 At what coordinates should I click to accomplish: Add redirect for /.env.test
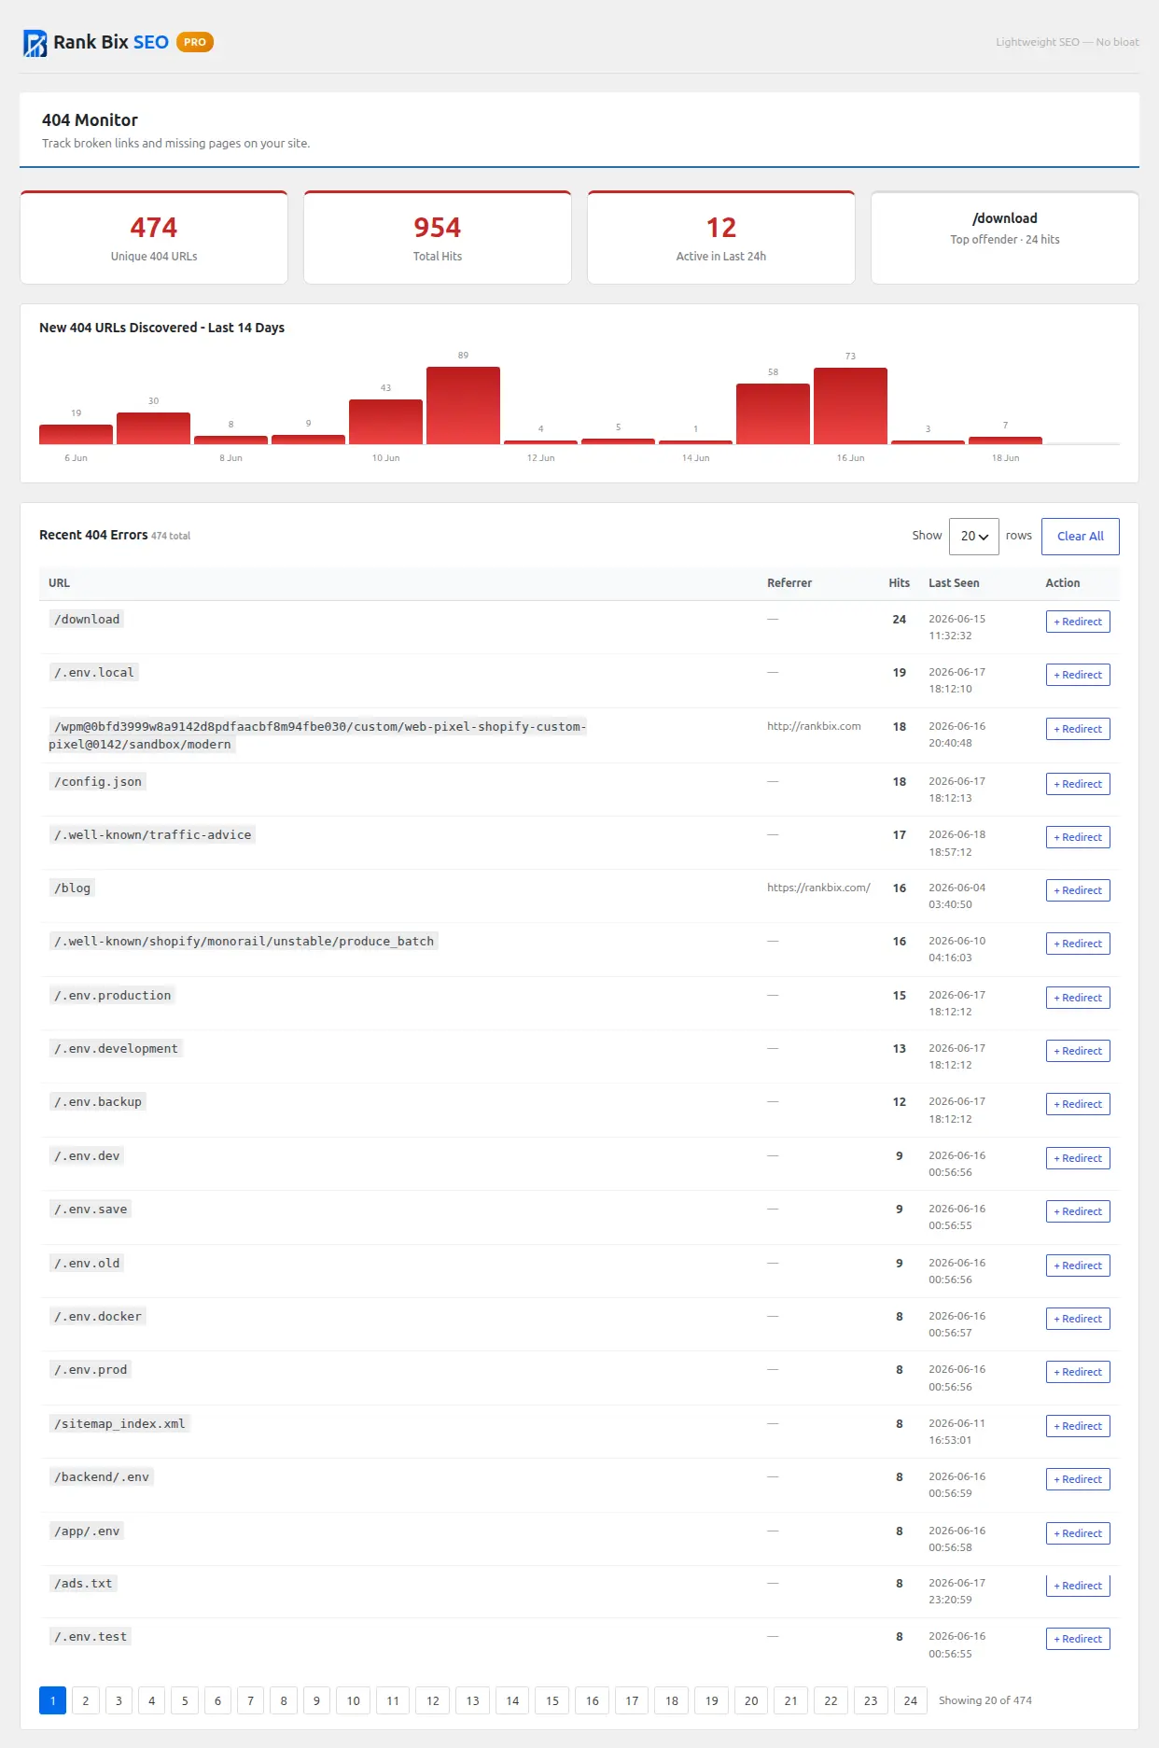click(x=1078, y=1639)
